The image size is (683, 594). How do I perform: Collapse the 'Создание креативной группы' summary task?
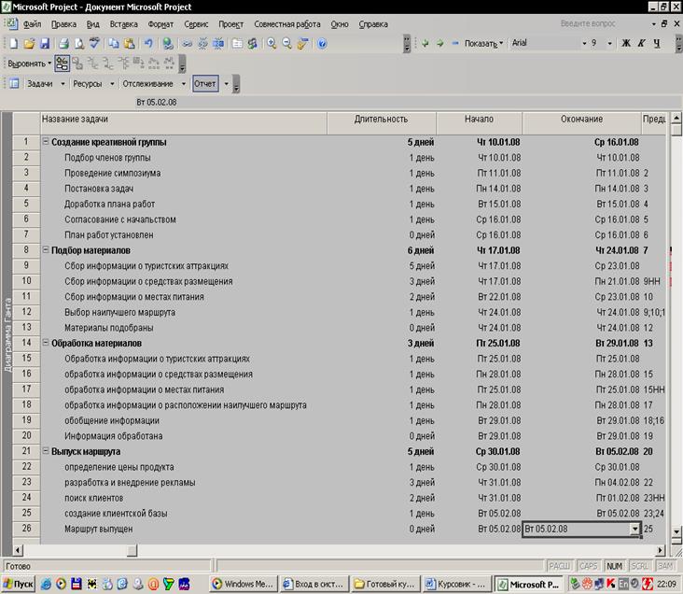pos(46,142)
